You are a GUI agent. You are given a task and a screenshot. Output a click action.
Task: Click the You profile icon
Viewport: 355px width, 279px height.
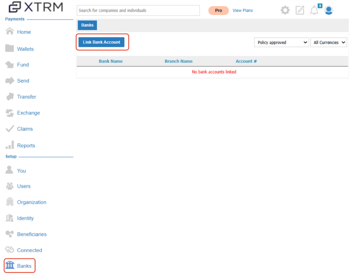[9, 170]
